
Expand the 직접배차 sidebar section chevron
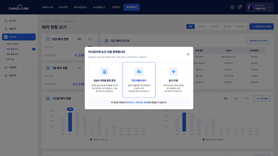pos(32,68)
